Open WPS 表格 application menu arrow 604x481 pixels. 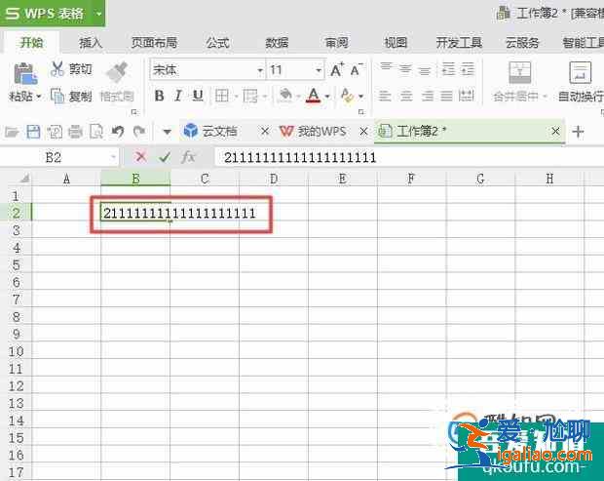pos(99,14)
